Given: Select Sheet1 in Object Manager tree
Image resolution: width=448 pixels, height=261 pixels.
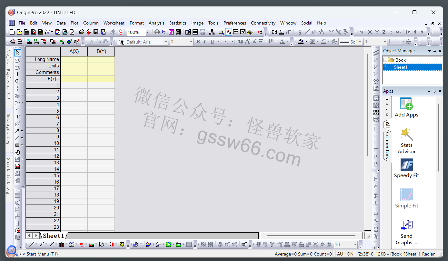Looking at the screenshot, I should (x=400, y=67).
